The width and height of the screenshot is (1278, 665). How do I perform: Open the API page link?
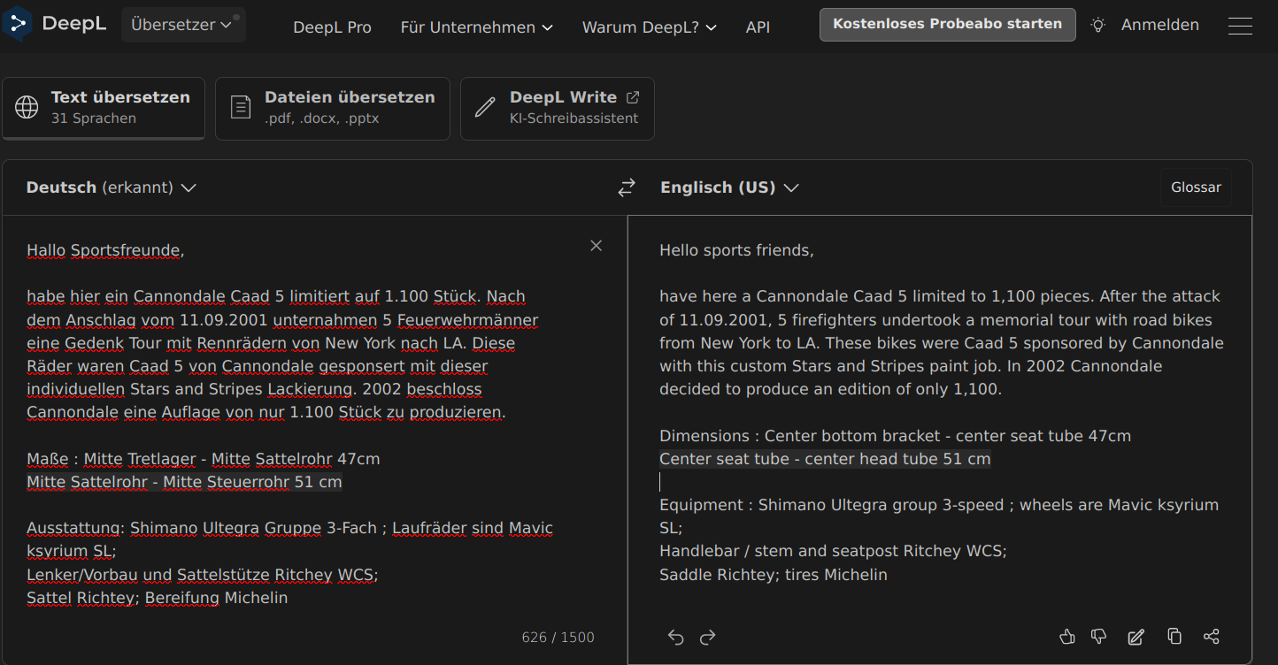pyautogui.click(x=758, y=27)
